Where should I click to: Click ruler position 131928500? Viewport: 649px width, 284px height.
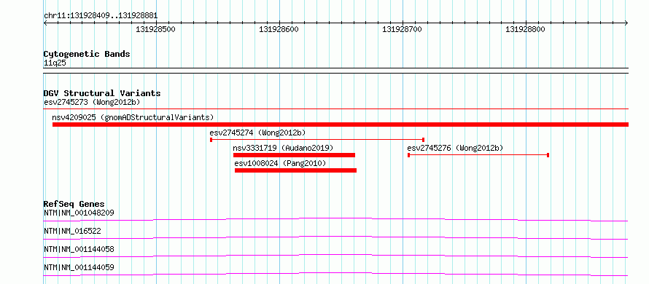coord(155,29)
